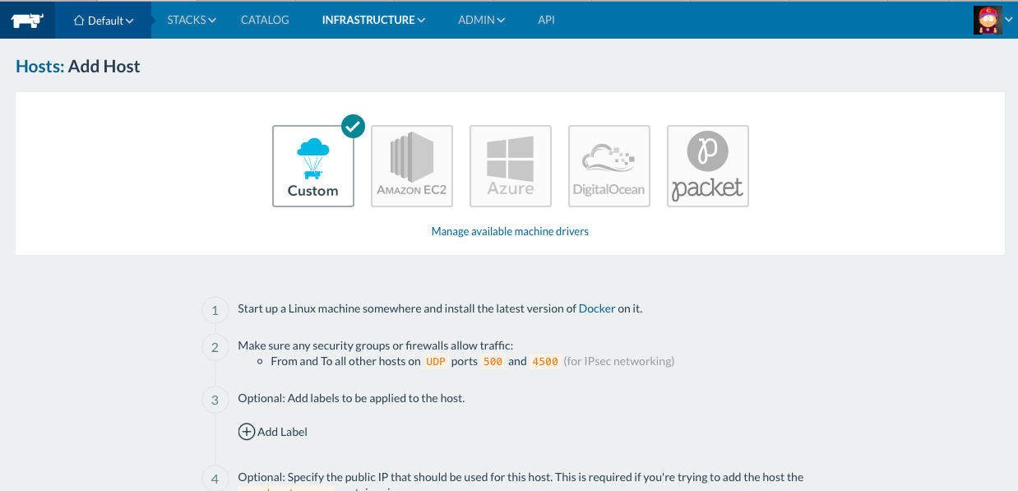Open the ADMIN menu

click(482, 20)
